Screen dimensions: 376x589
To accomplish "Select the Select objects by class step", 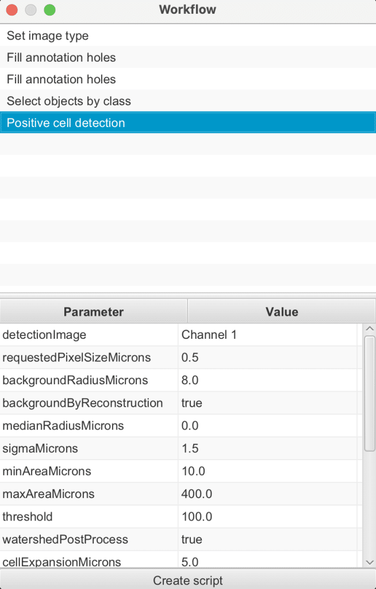I will tap(69, 101).
